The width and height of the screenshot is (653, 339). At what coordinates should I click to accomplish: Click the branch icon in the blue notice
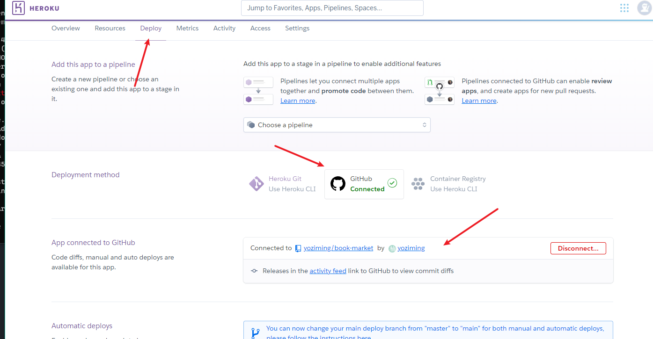255,332
